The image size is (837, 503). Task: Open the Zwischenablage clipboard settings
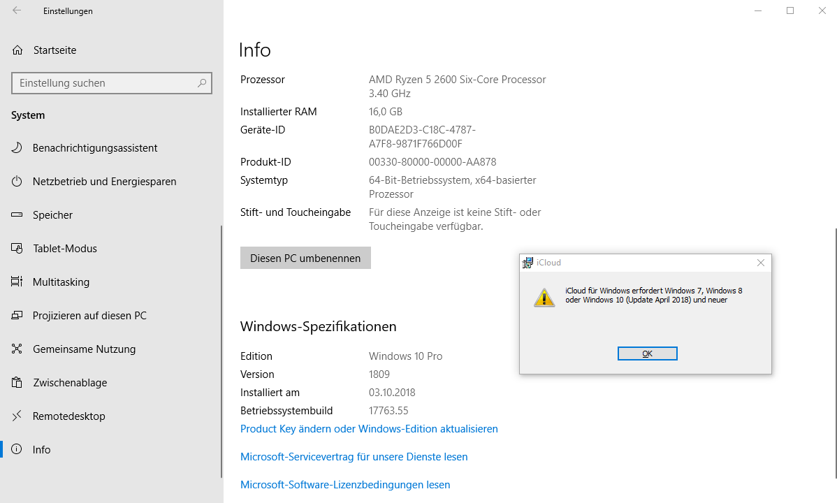pos(70,383)
